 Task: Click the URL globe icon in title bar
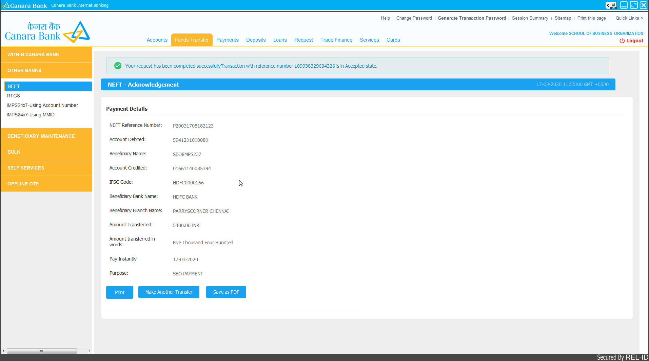pyautogui.click(x=613, y=5)
